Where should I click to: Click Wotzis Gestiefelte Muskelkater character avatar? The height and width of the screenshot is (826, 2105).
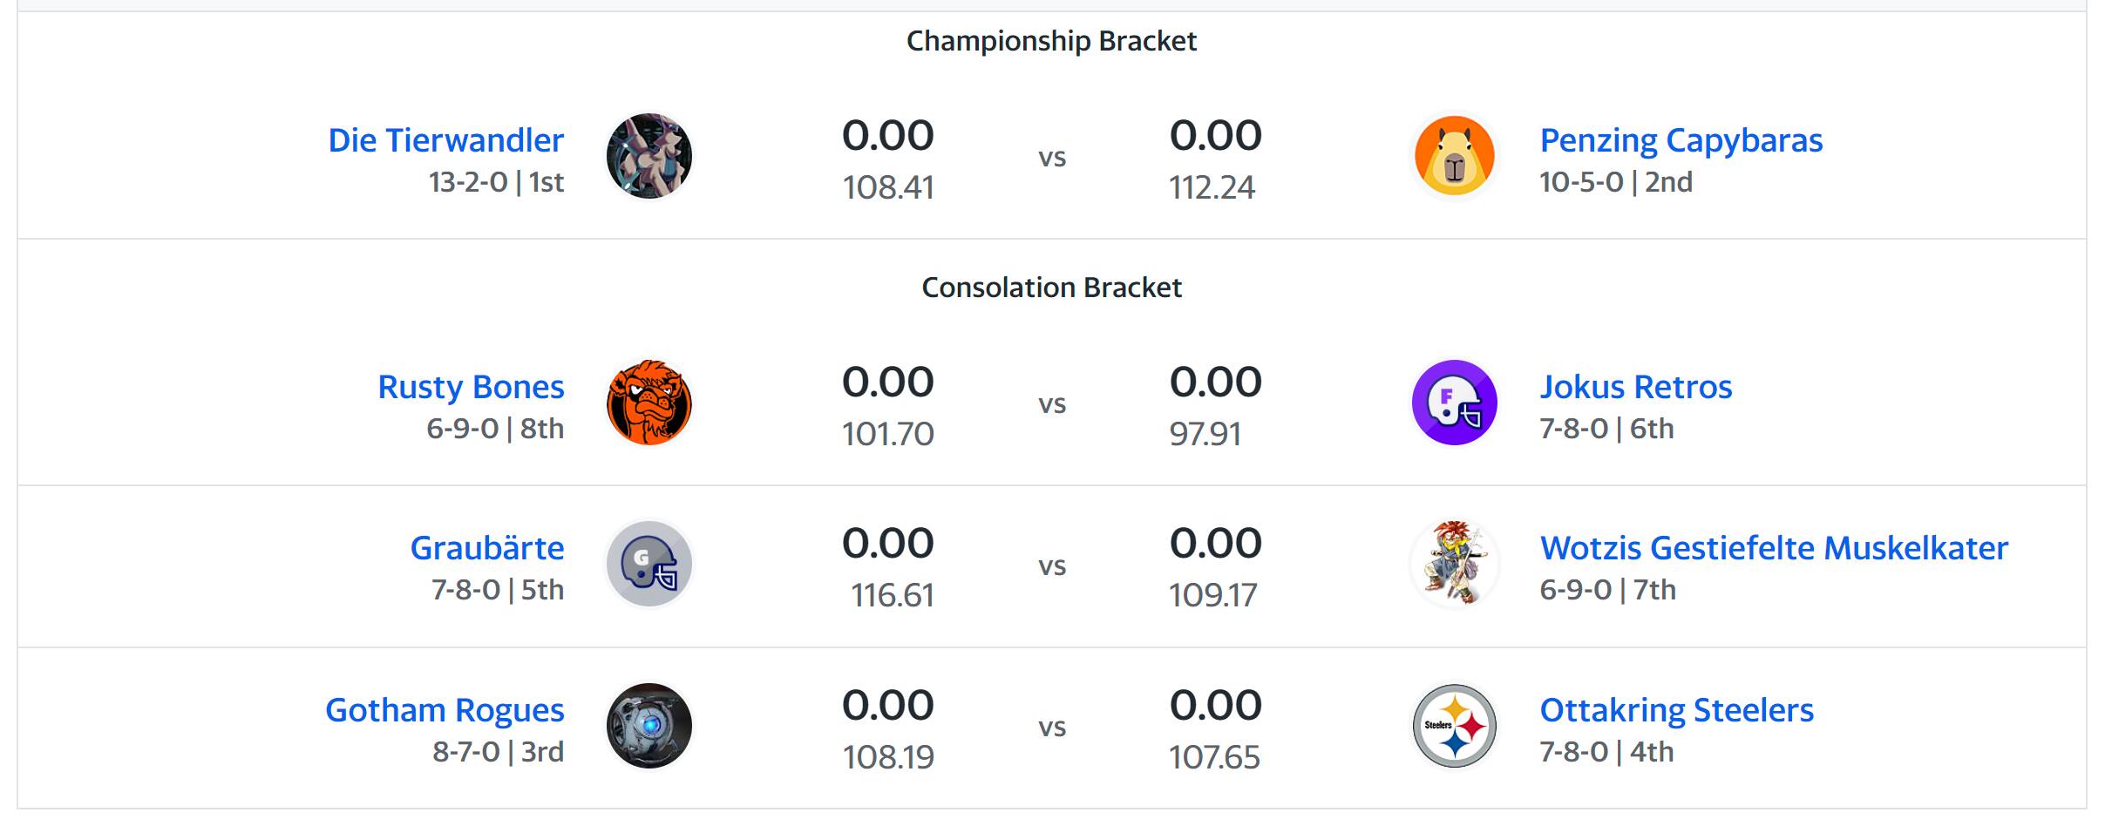point(1454,564)
